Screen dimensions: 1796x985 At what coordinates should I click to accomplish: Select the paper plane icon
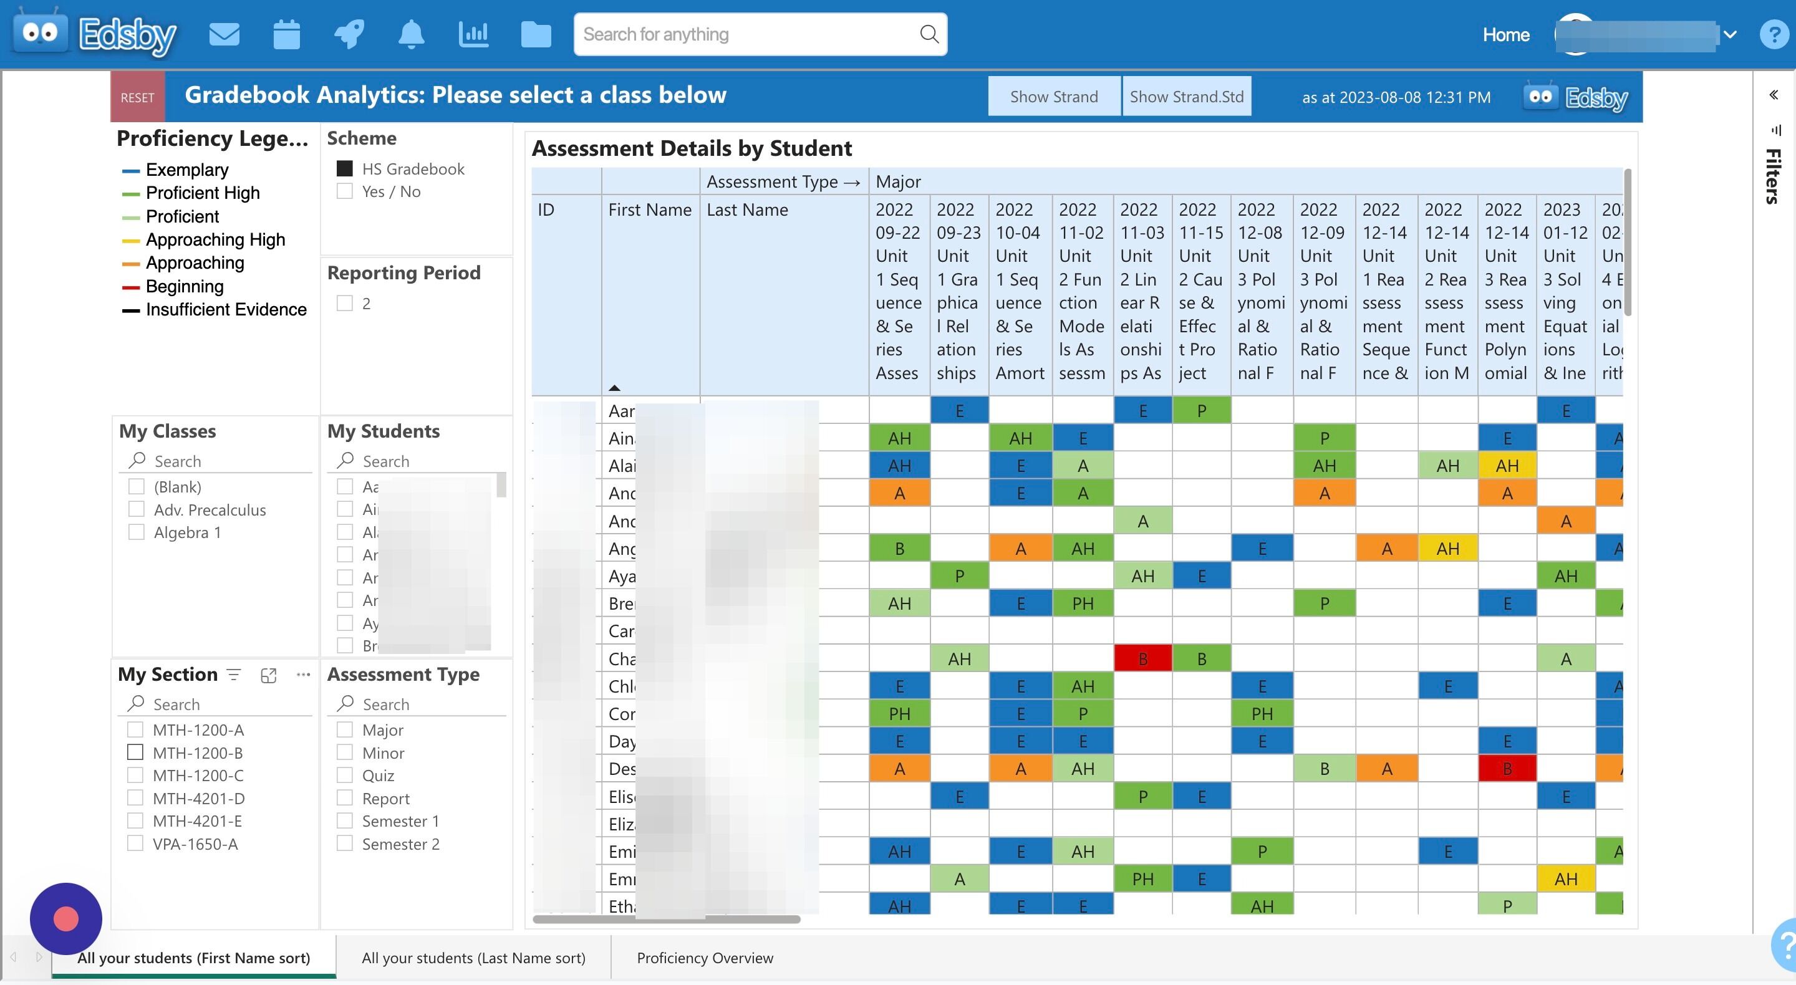(349, 34)
